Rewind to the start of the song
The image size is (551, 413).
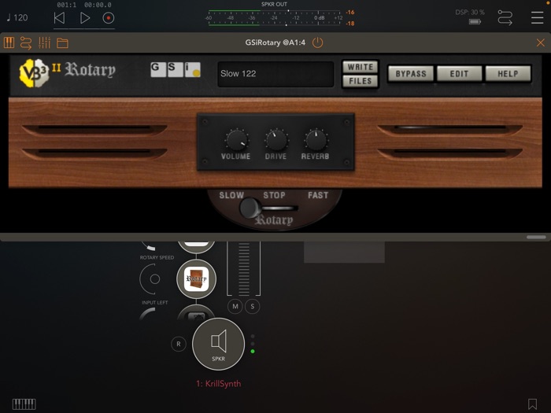click(x=59, y=18)
